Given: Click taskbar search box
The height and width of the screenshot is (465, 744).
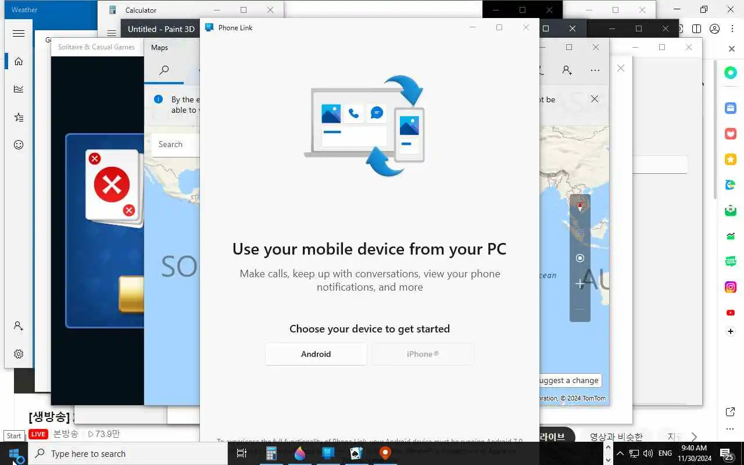Looking at the screenshot, I should tap(127, 454).
